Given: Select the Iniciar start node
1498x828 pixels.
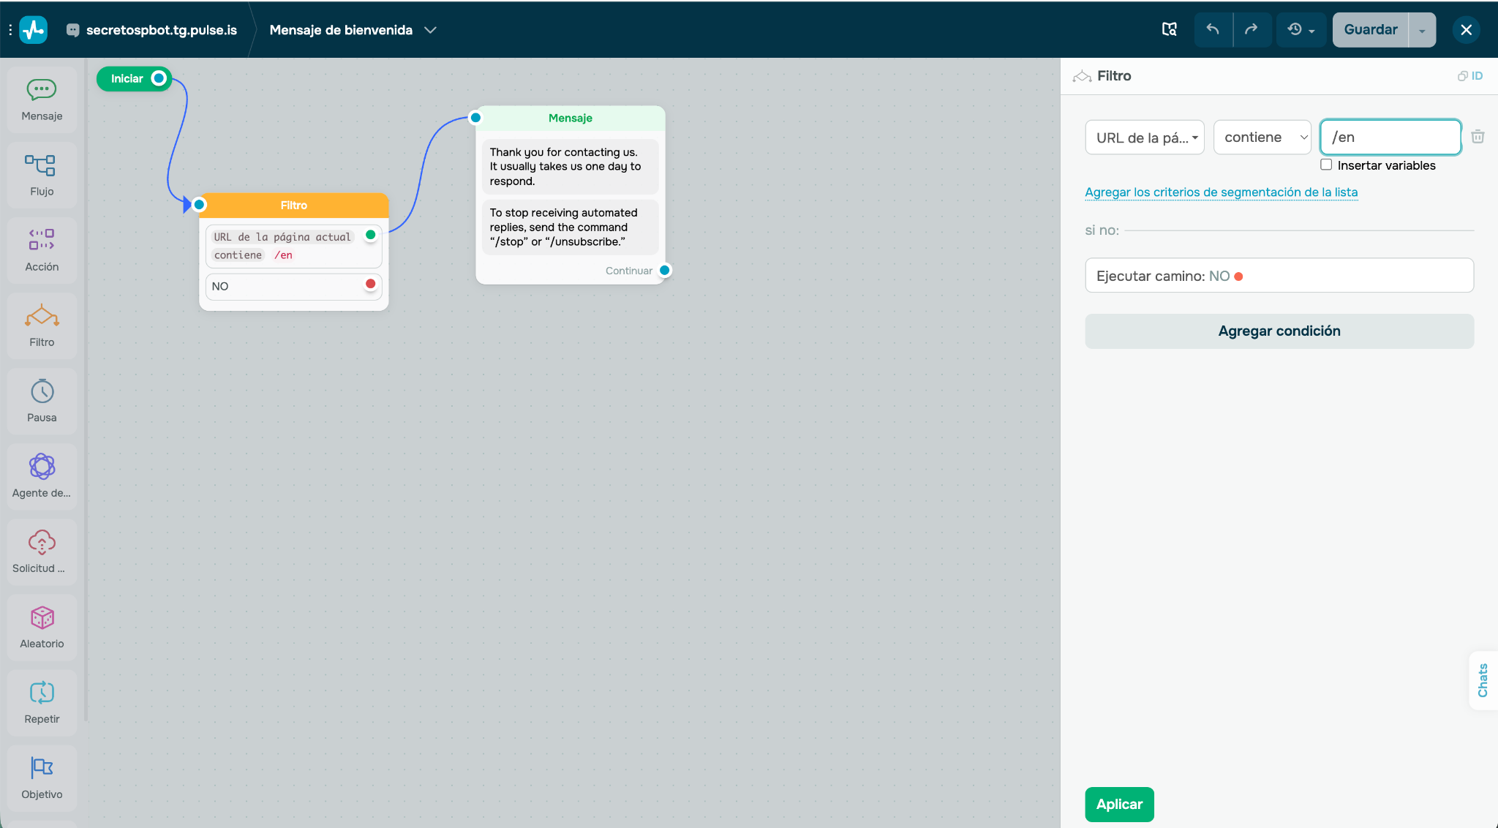Looking at the screenshot, I should pos(134,78).
